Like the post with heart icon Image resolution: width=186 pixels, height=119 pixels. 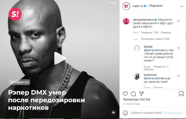point(125,94)
